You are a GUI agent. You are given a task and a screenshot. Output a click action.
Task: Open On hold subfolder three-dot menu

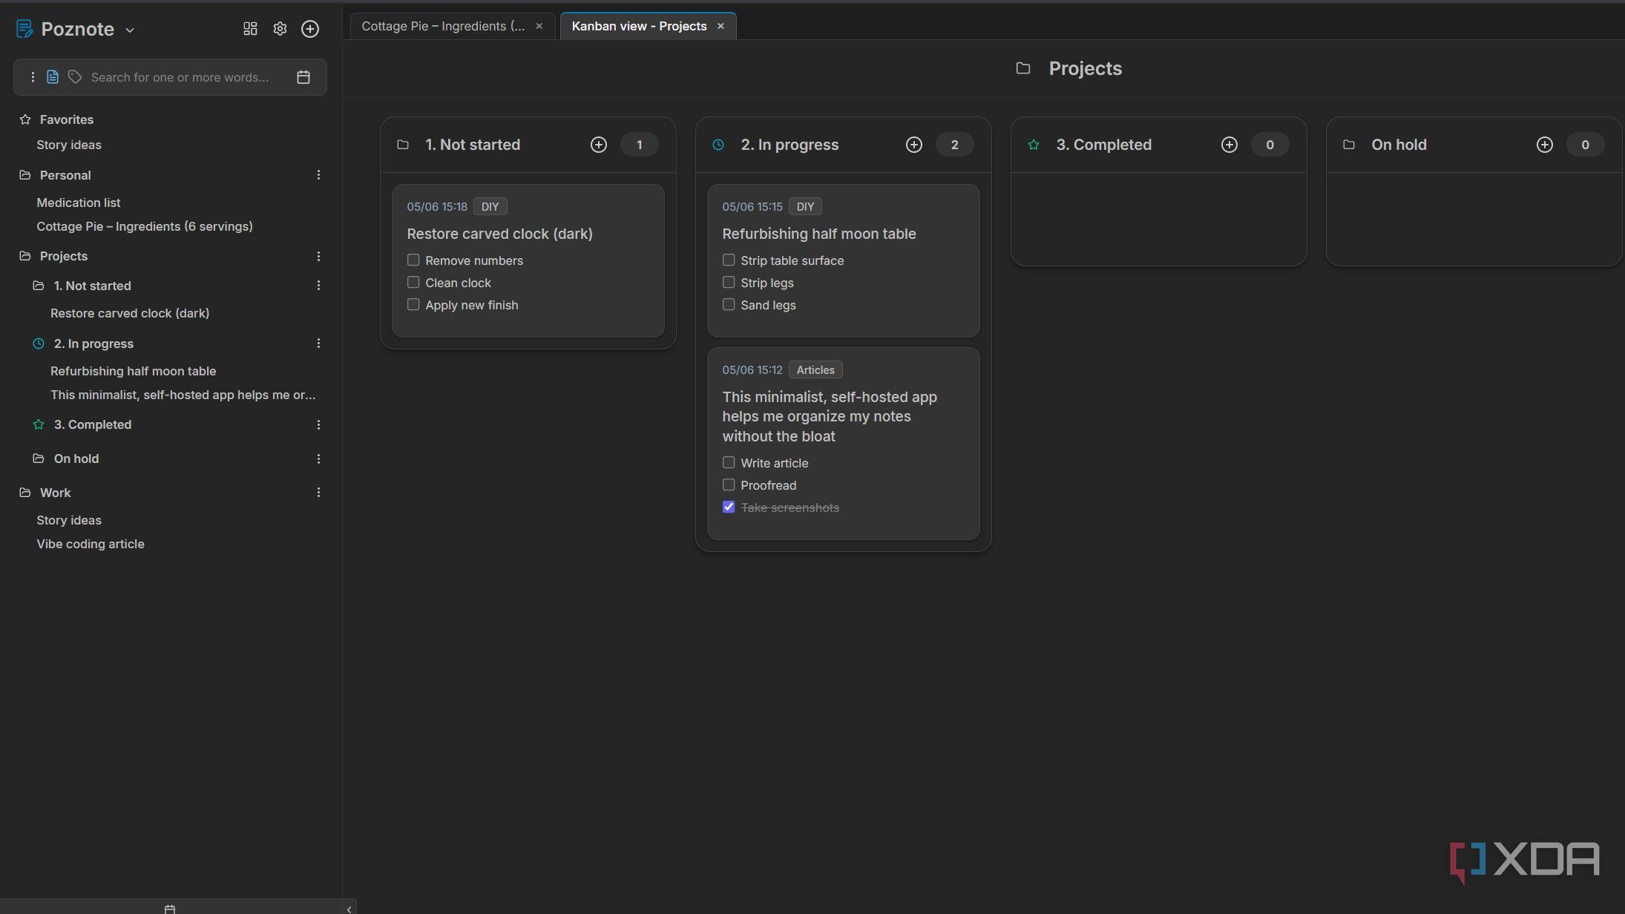pyautogui.click(x=318, y=459)
